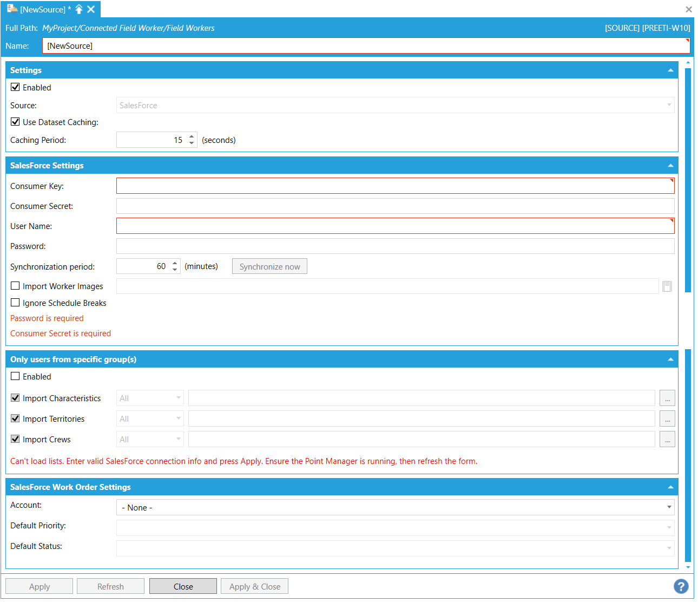This screenshot has height=602, width=698.
Task: Toggle Use Dataset Caching checkbox
Action: click(16, 122)
